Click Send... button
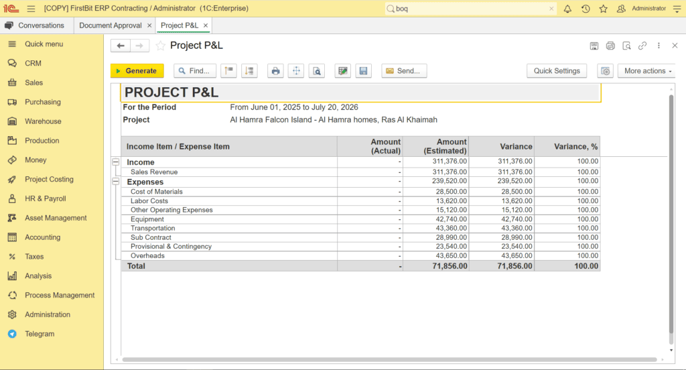This screenshot has height=370, width=686. 404,71
